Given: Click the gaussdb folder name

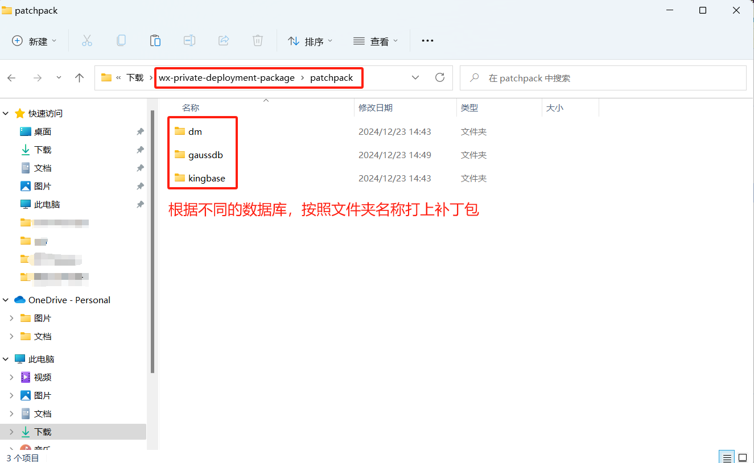Looking at the screenshot, I should coord(205,155).
